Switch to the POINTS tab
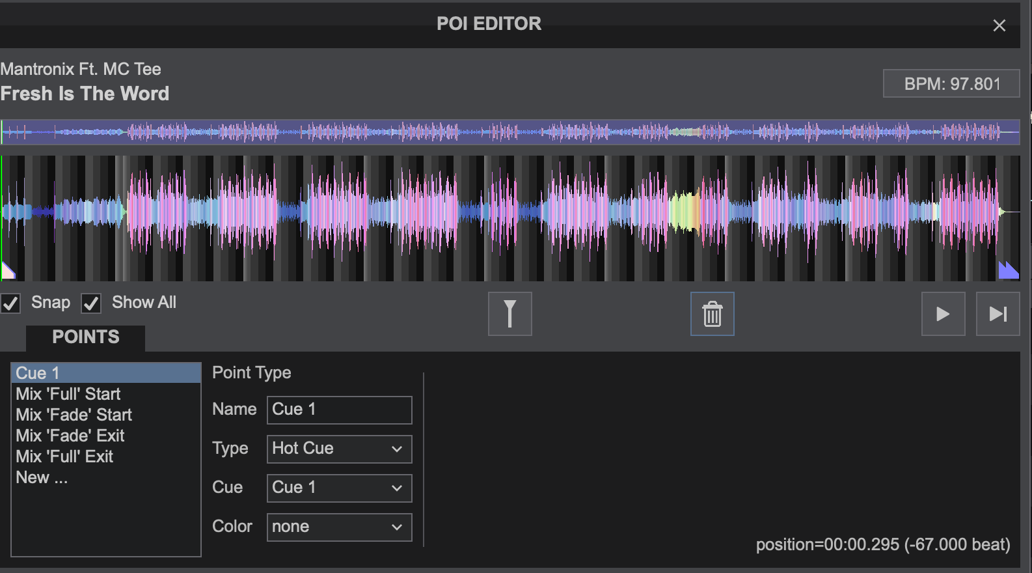 [x=85, y=337]
